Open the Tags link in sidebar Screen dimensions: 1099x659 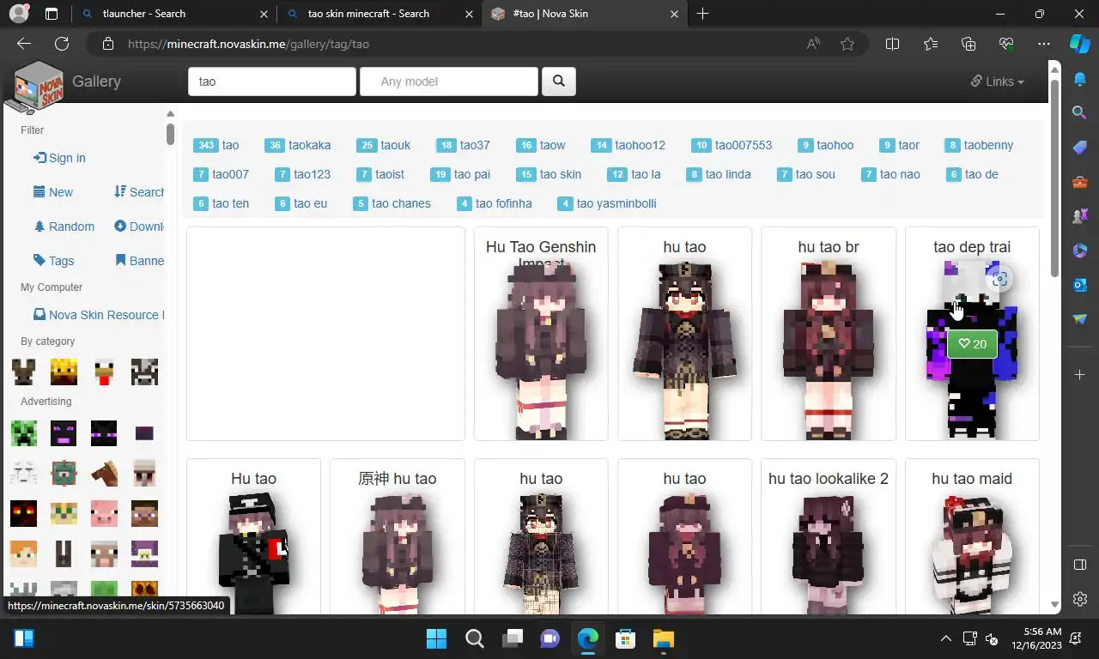(x=53, y=261)
